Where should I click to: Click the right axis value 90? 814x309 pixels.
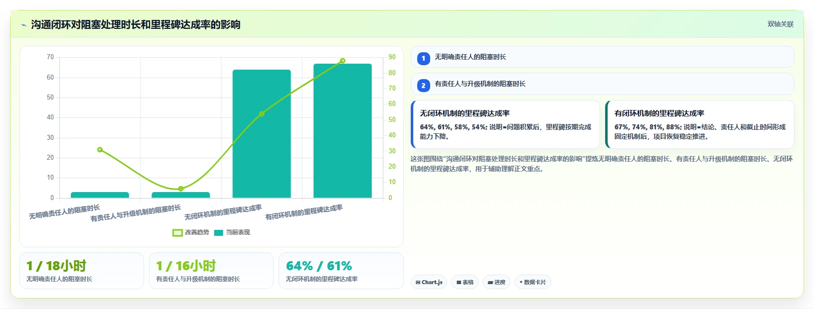pos(392,57)
